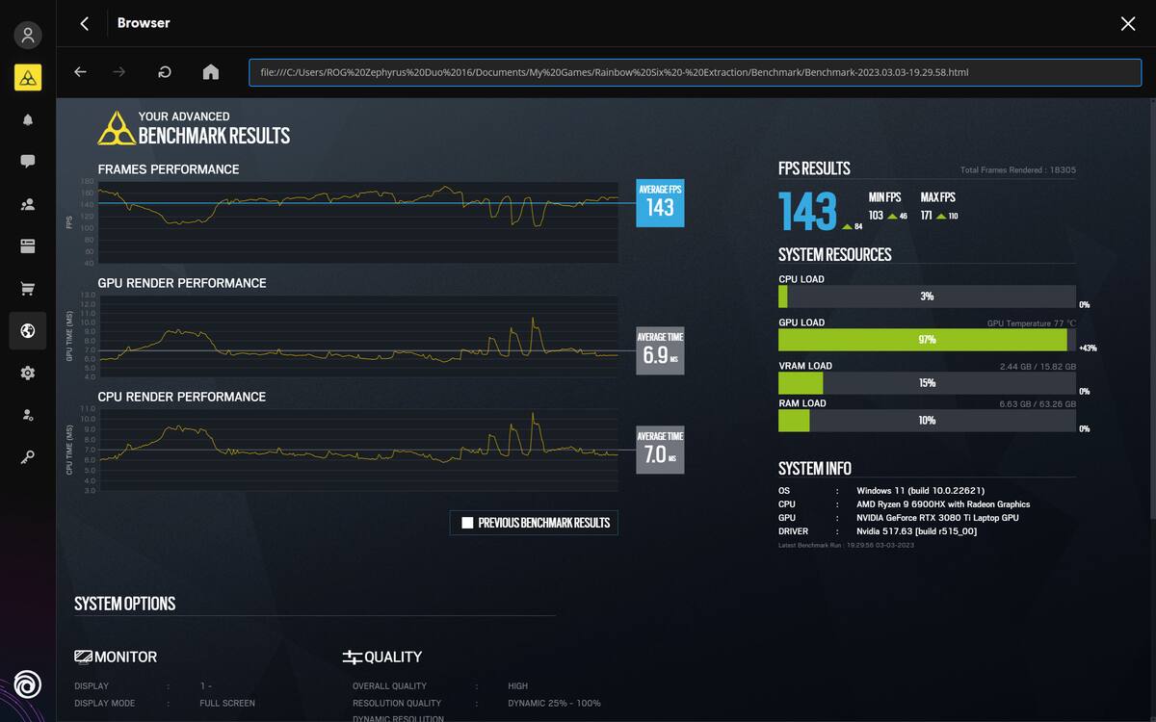Open the user profile icon in sidebar
This screenshot has width=1156, height=722.
(x=28, y=36)
